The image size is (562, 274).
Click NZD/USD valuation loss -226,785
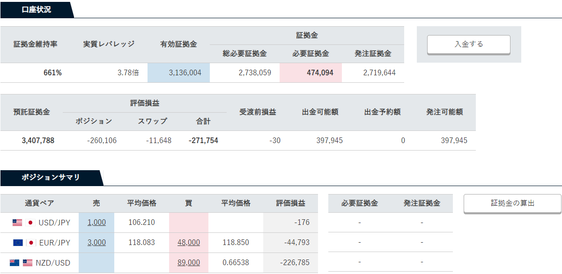coord(295,263)
